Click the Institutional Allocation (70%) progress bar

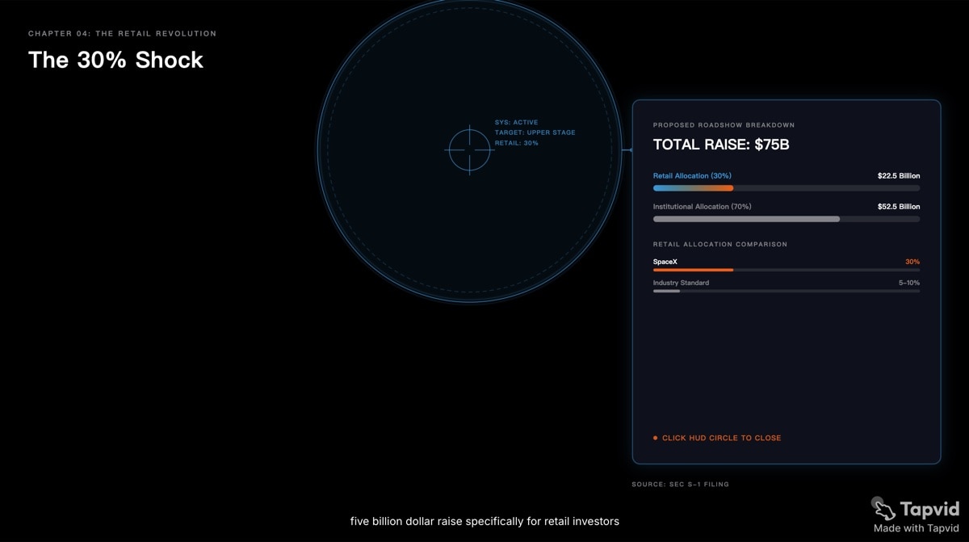click(787, 219)
